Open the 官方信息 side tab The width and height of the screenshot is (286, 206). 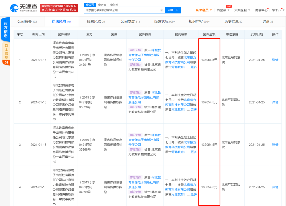(x=6, y=29)
